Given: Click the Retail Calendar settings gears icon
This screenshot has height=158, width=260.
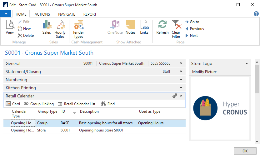Looking at the screenshot, I should point(175,96).
